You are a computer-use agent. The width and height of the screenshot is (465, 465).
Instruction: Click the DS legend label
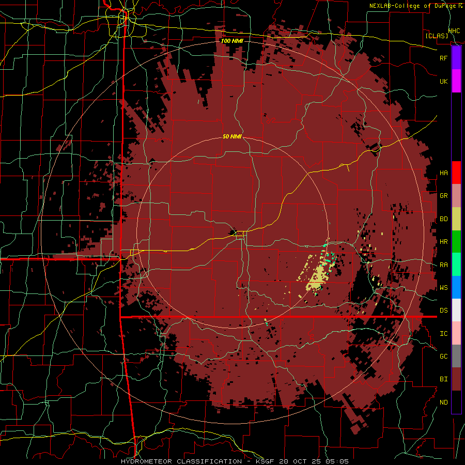click(443, 311)
